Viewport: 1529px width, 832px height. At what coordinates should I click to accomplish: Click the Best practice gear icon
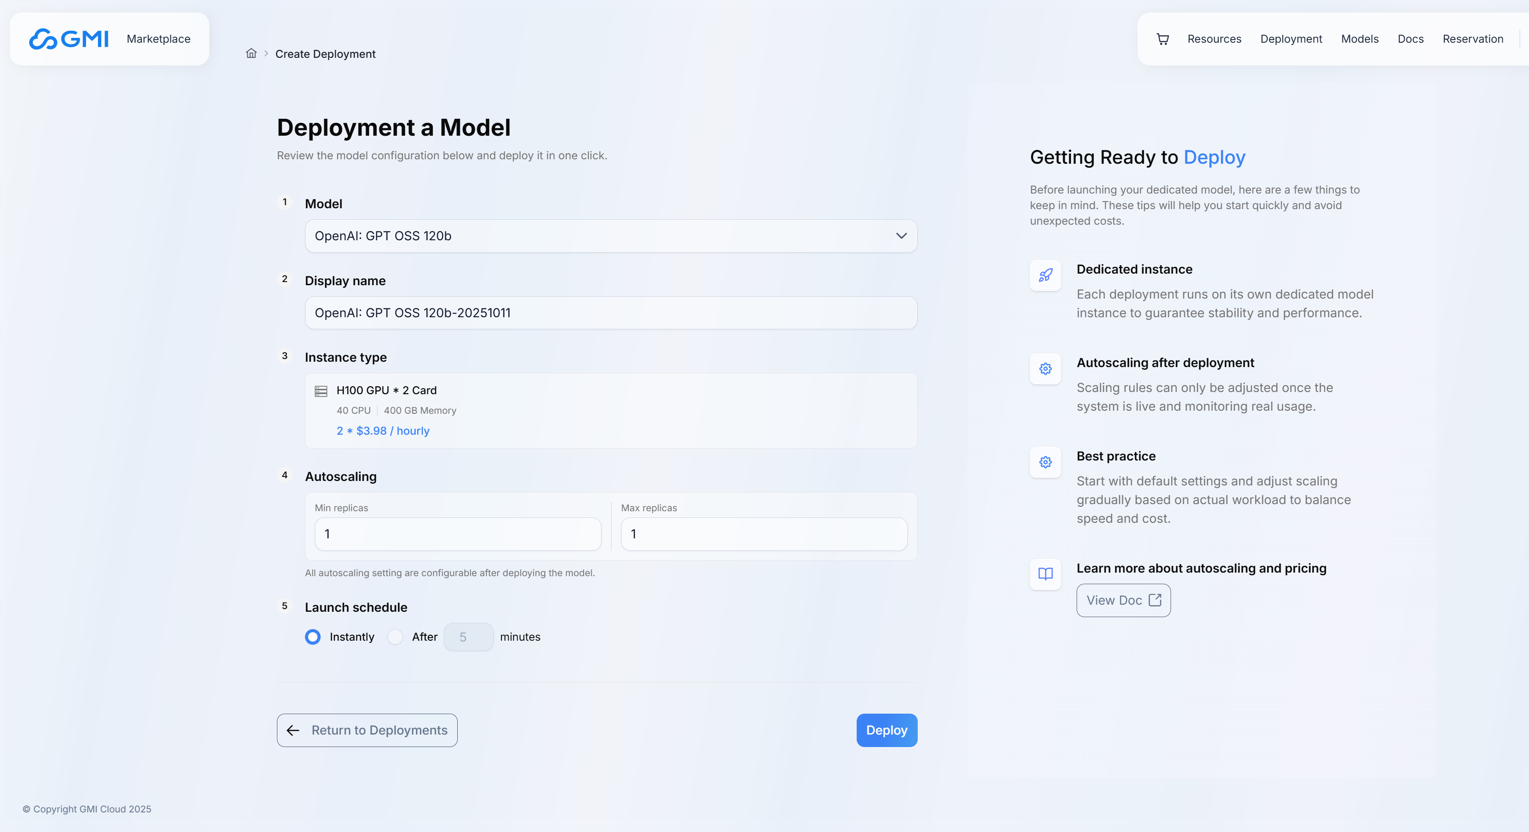point(1045,462)
